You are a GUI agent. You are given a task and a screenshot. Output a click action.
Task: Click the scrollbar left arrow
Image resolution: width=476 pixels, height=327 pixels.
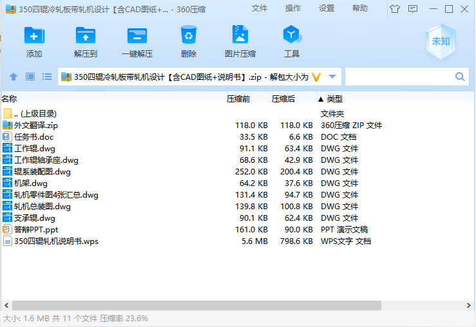pos(6,305)
